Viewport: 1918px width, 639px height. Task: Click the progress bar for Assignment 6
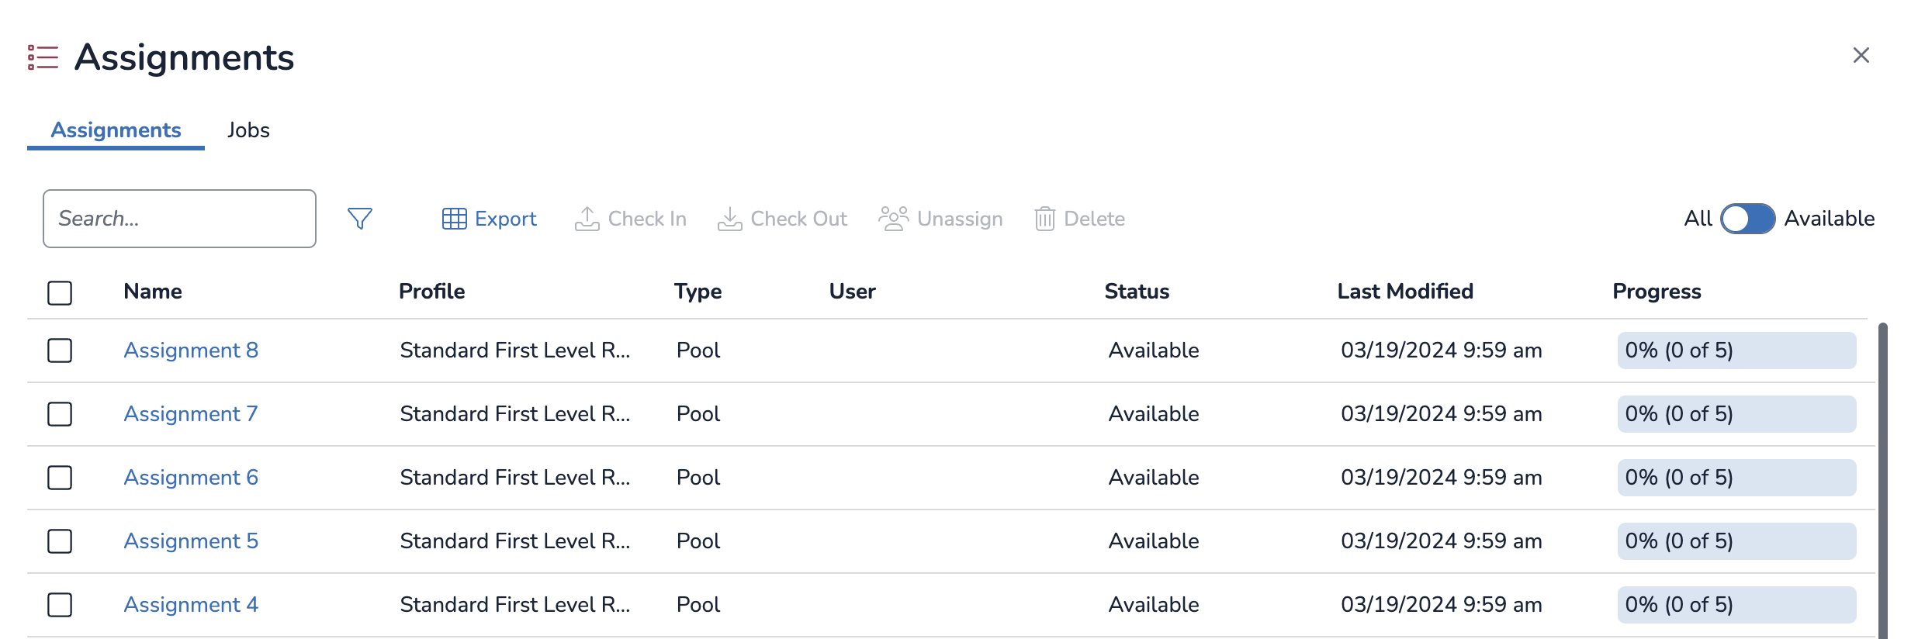pyautogui.click(x=1736, y=478)
